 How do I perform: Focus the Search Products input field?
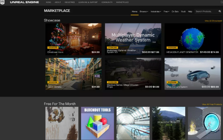[205, 12]
